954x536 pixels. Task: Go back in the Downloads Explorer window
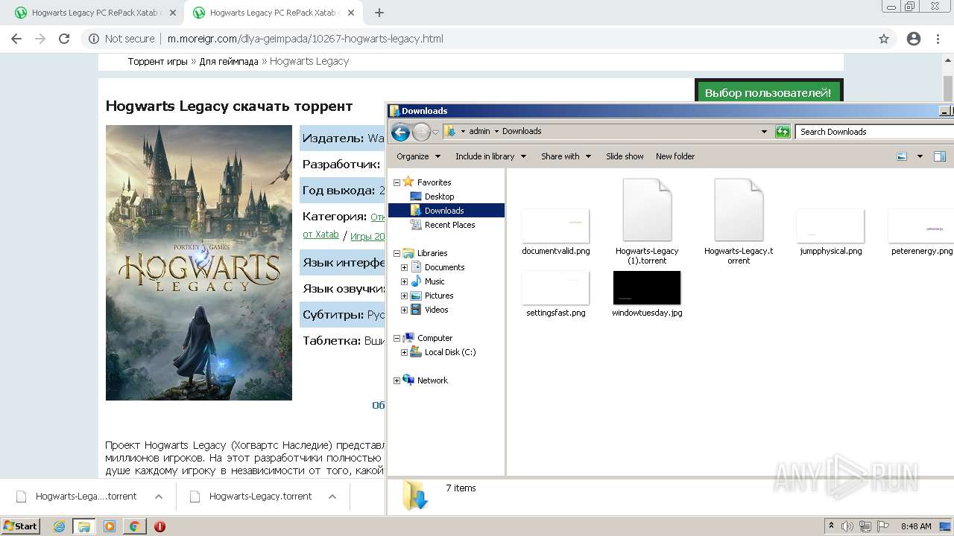400,133
